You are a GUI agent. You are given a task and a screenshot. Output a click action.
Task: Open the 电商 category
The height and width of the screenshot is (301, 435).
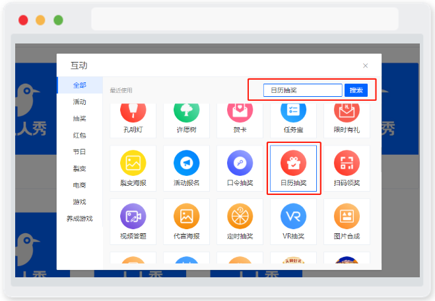[80, 185]
